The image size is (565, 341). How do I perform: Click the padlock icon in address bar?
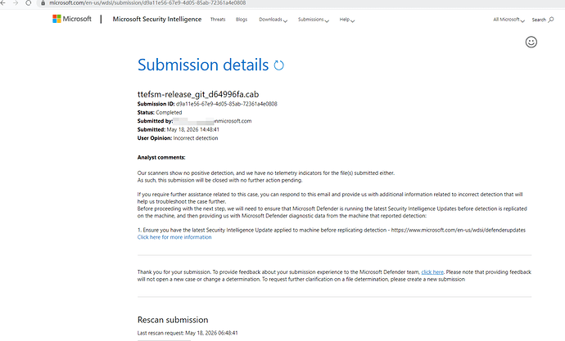pyautogui.click(x=43, y=3)
